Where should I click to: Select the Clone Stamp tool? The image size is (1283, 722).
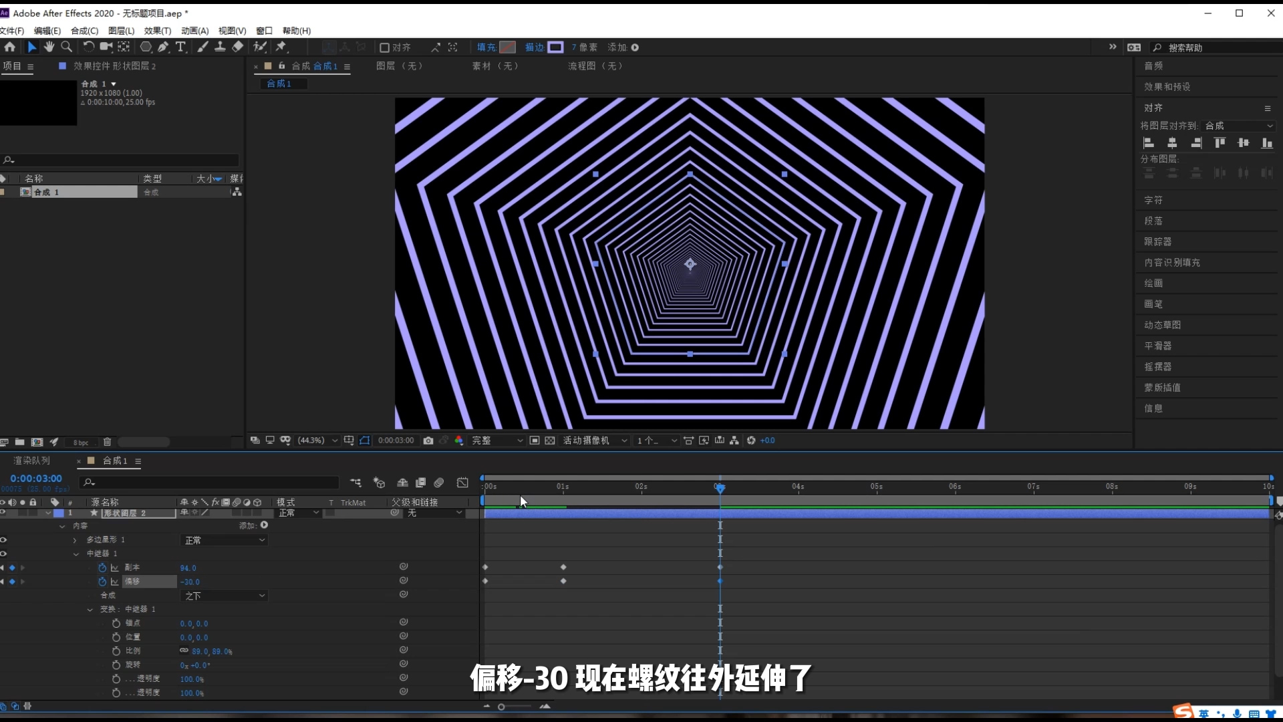(x=220, y=47)
